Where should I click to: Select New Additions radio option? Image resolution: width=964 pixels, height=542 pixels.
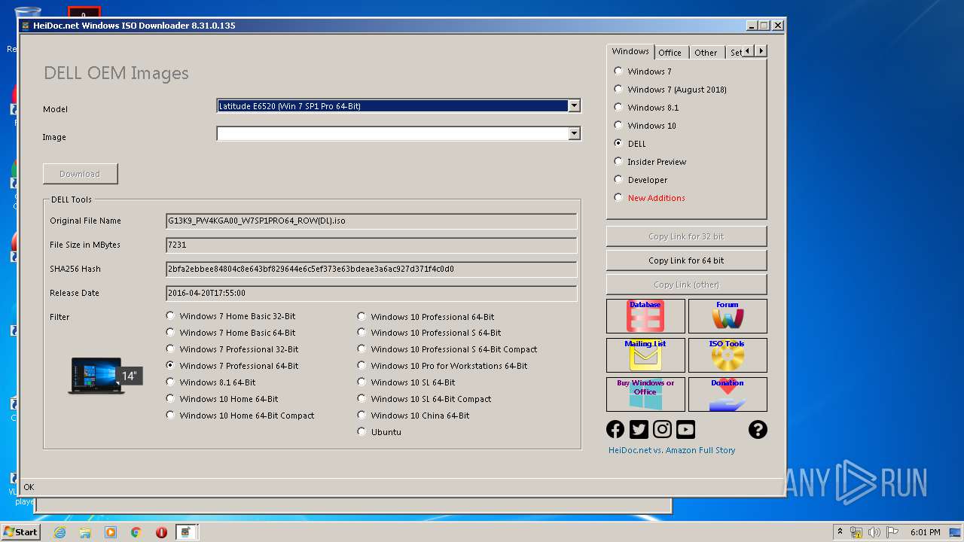(650, 198)
